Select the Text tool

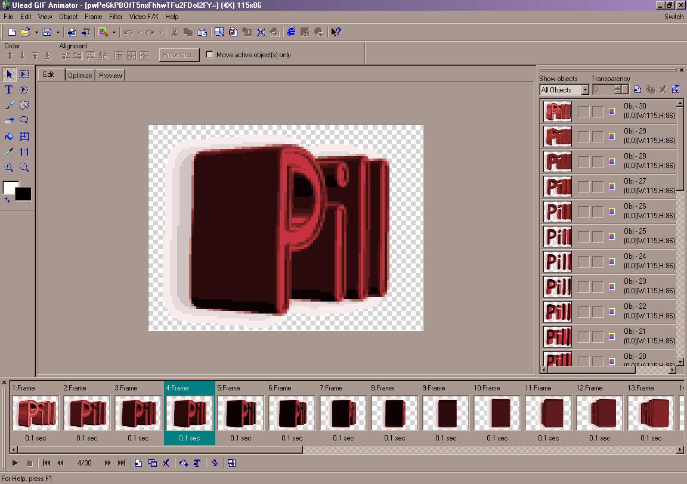click(9, 90)
